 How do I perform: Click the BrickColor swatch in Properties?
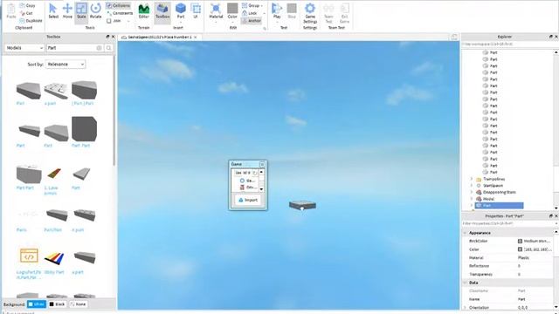pyautogui.click(x=520, y=241)
